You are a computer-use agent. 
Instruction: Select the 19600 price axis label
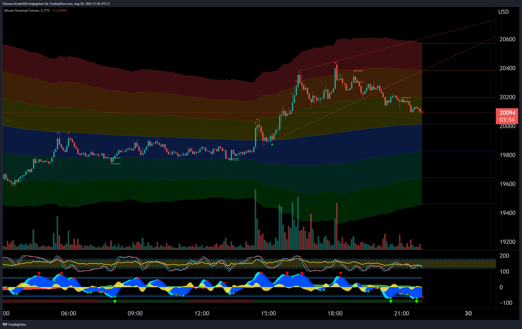(507, 184)
